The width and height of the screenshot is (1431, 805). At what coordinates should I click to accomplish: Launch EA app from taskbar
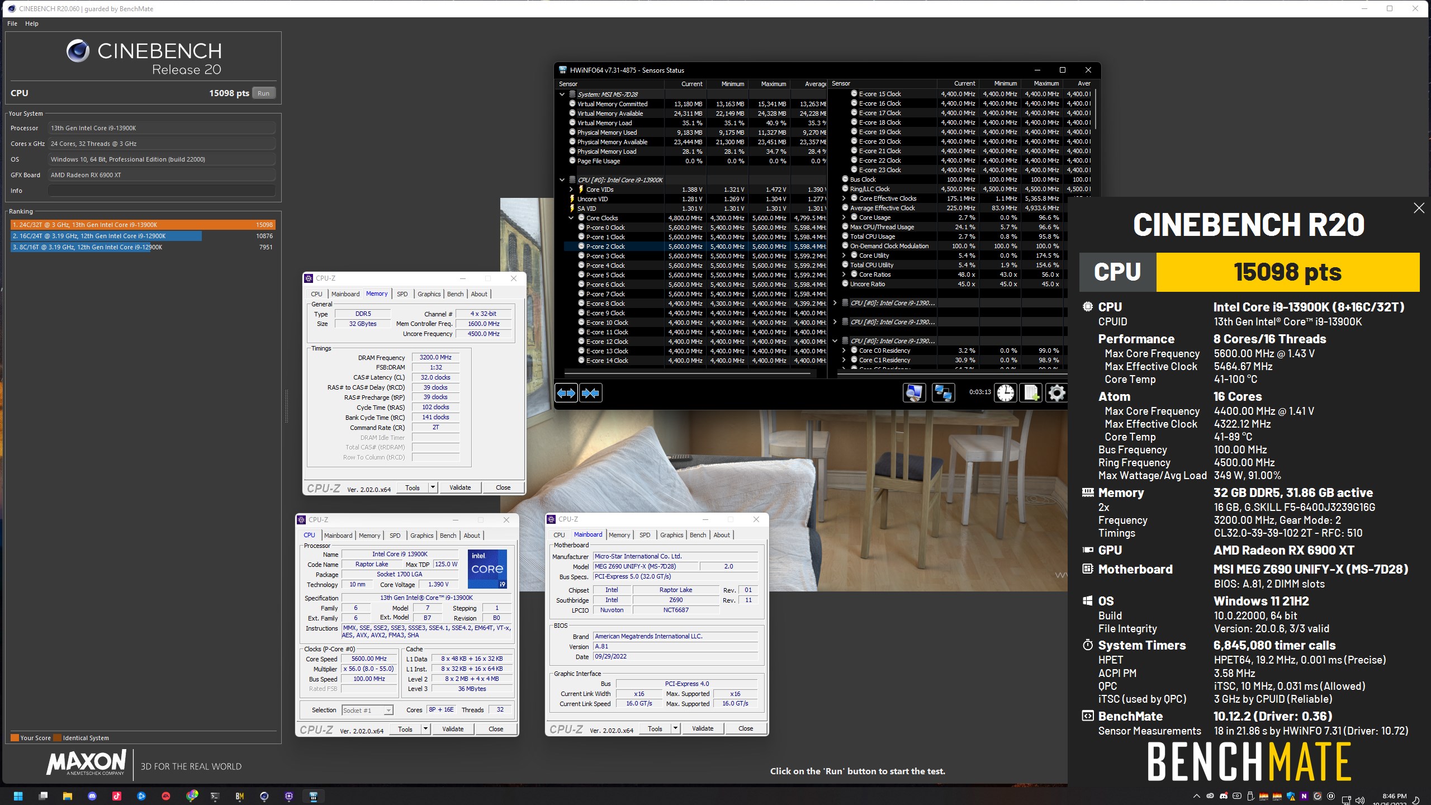(x=166, y=796)
